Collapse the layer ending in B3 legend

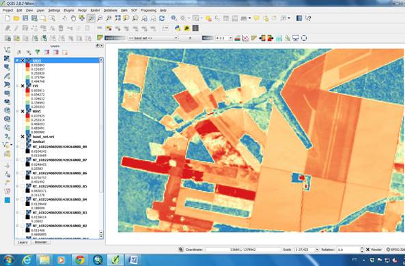(17, 213)
